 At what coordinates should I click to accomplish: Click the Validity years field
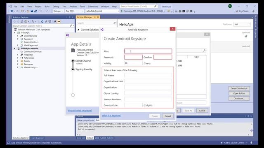click(133, 63)
